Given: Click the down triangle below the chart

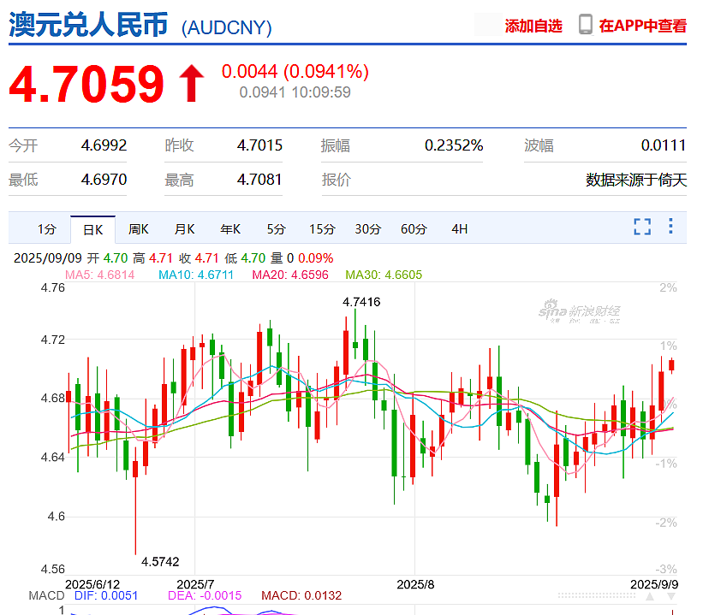Looking at the screenshot, I should pos(671,596).
